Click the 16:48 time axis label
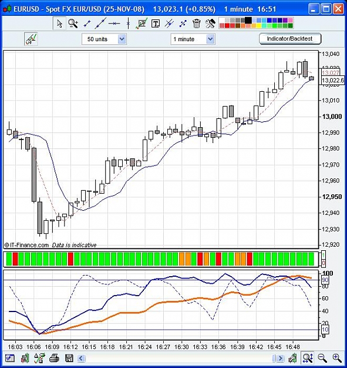 [x=292, y=347]
